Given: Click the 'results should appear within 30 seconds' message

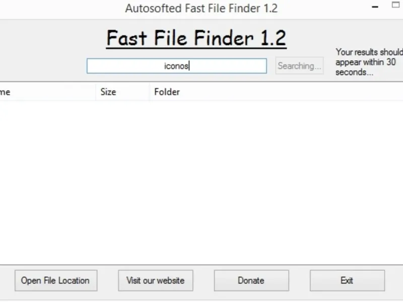Looking at the screenshot, I should pos(369,62).
